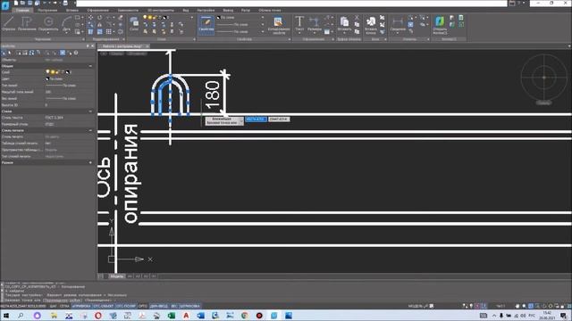Select the Arc (Дуга) tool

(66, 24)
